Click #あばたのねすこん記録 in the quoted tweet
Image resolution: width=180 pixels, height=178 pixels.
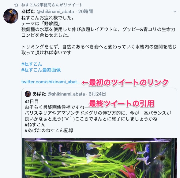[x=49, y=130]
